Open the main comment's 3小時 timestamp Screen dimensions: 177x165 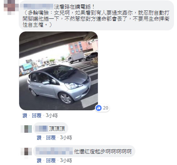(x=52, y=115)
